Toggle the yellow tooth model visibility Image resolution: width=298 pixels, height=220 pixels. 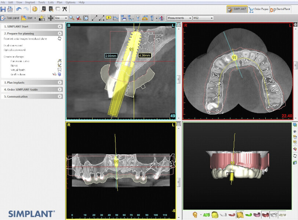tap(215, 214)
